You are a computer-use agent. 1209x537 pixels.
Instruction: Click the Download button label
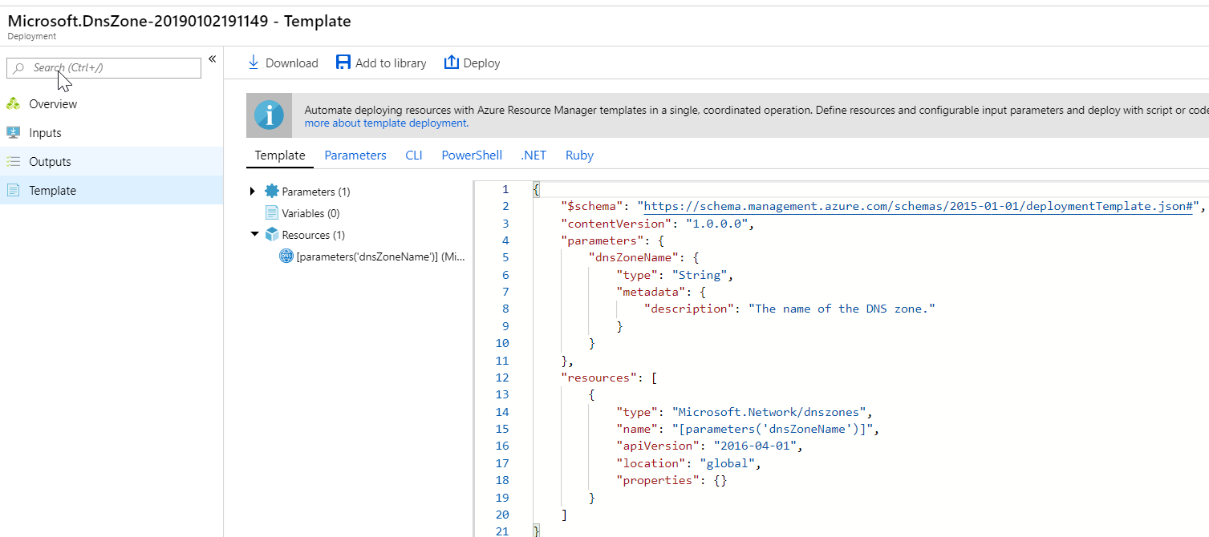292,63
